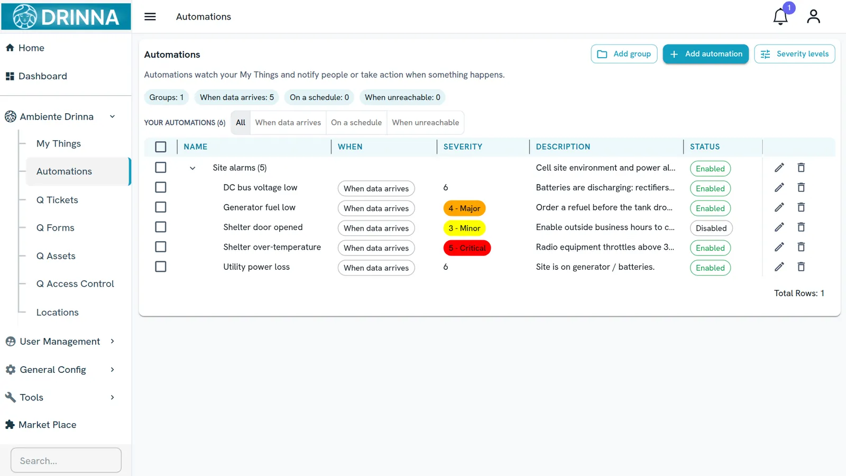Image resolution: width=846 pixels, height=476 pixels.
Task: Check the DC bus voltage low checkbox
Action: pos(161,187)
